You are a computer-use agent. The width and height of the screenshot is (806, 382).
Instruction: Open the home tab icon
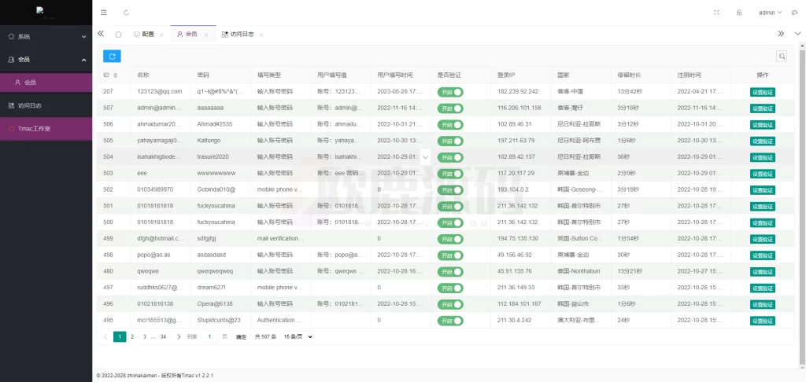click(x=118, y=35)
